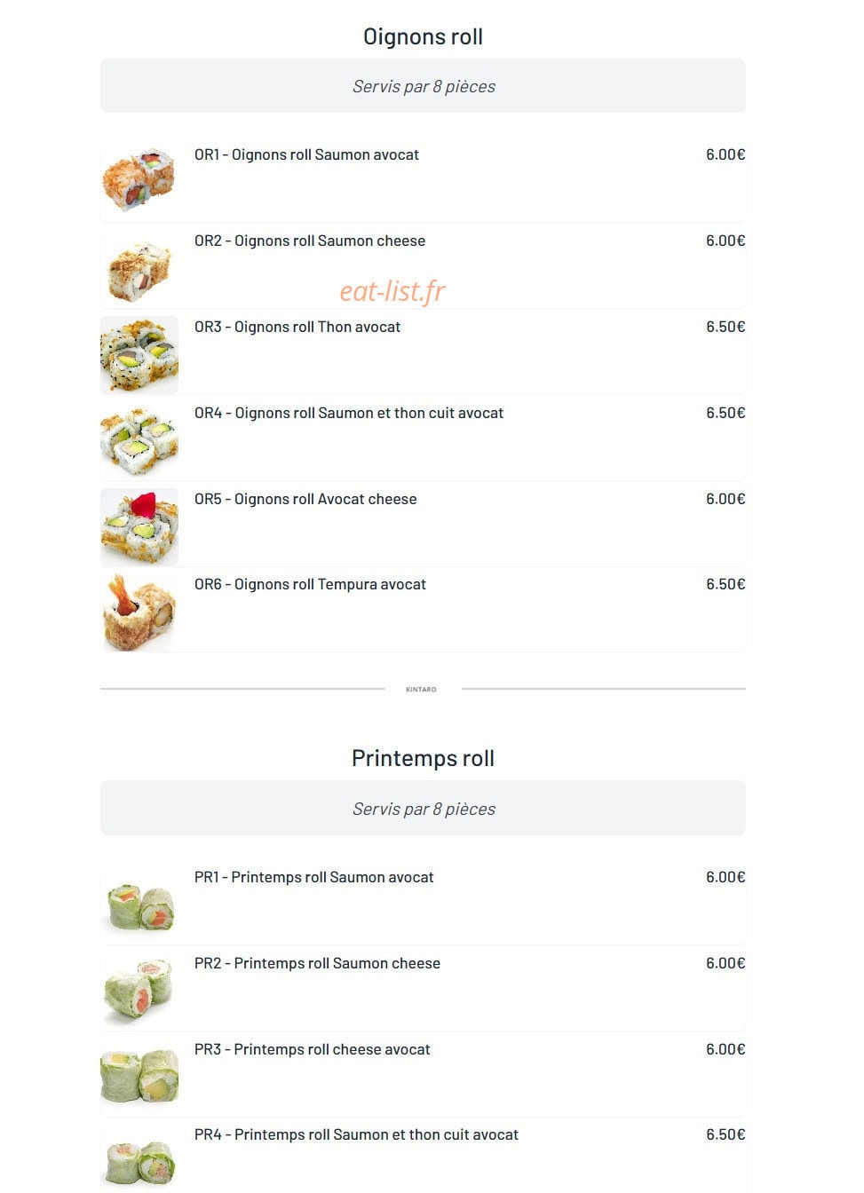Image resolution: width=864 pixels, height=1193 pixels.
Task: Select OR4 - Oignons roll Saumon et thon cuit avocat
Action: (x=349, y=413)
